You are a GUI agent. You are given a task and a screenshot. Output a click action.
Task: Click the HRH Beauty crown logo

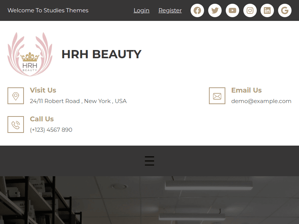(x=30, y=54)
